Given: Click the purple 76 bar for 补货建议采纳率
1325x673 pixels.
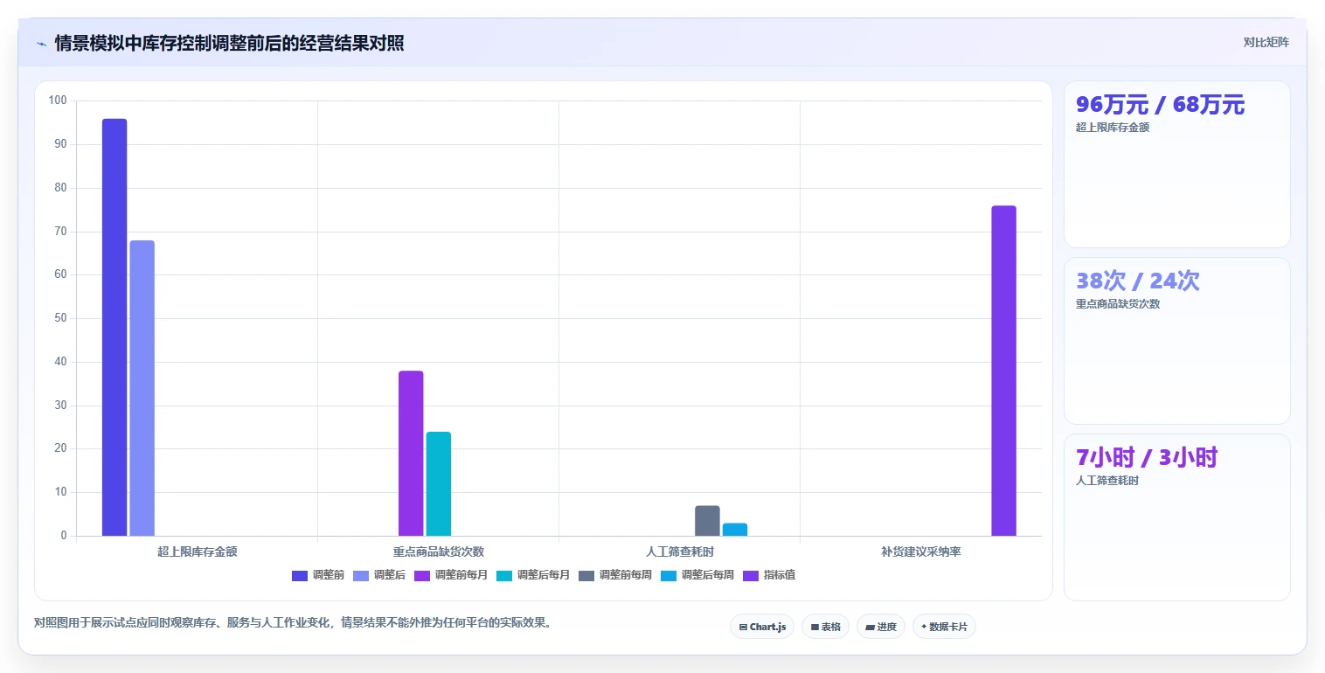Looking at the screenshot, I should click(1003, 371).
